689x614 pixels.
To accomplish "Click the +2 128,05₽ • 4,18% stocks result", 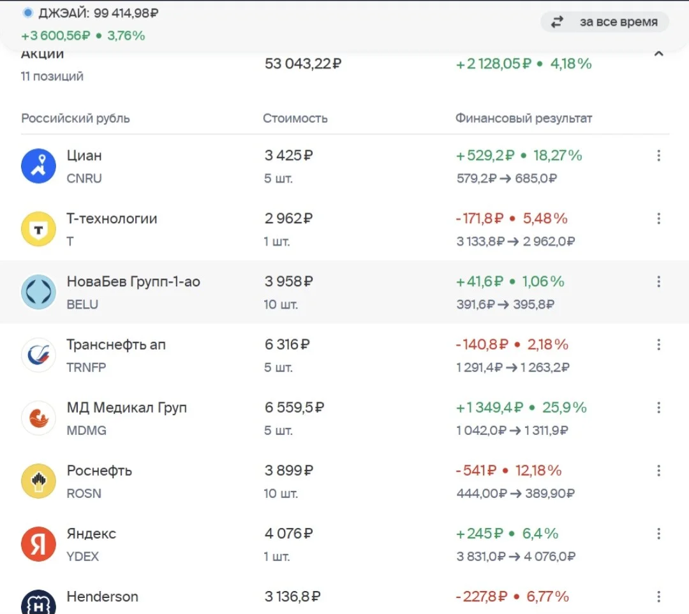I will (524, 64).
